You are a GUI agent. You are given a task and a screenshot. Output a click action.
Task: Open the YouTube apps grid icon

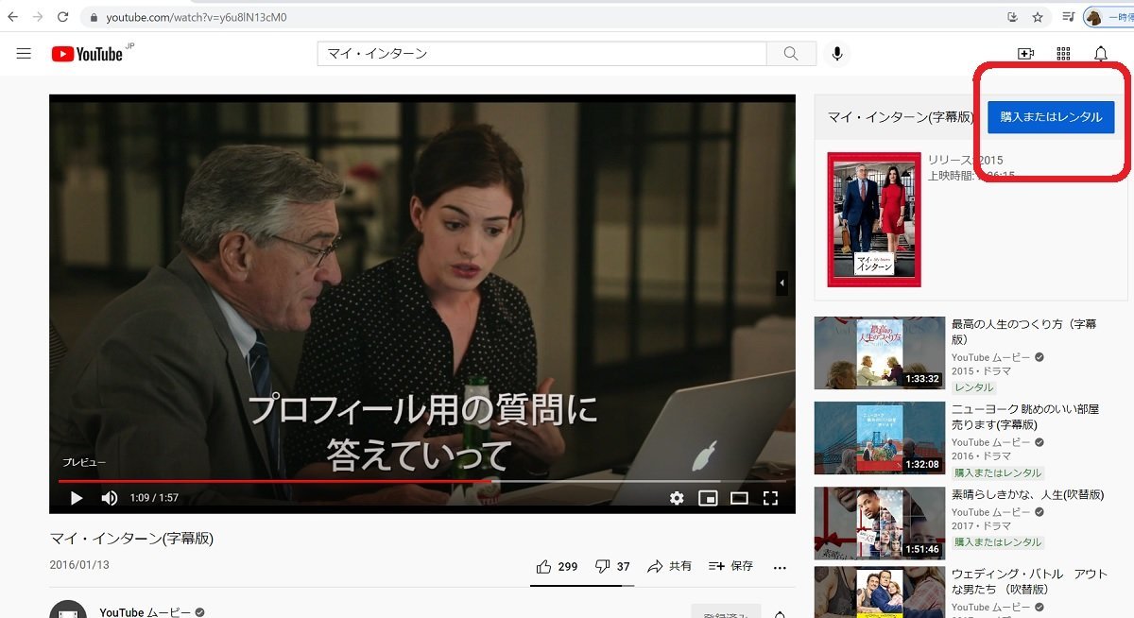pos(1063,54)
